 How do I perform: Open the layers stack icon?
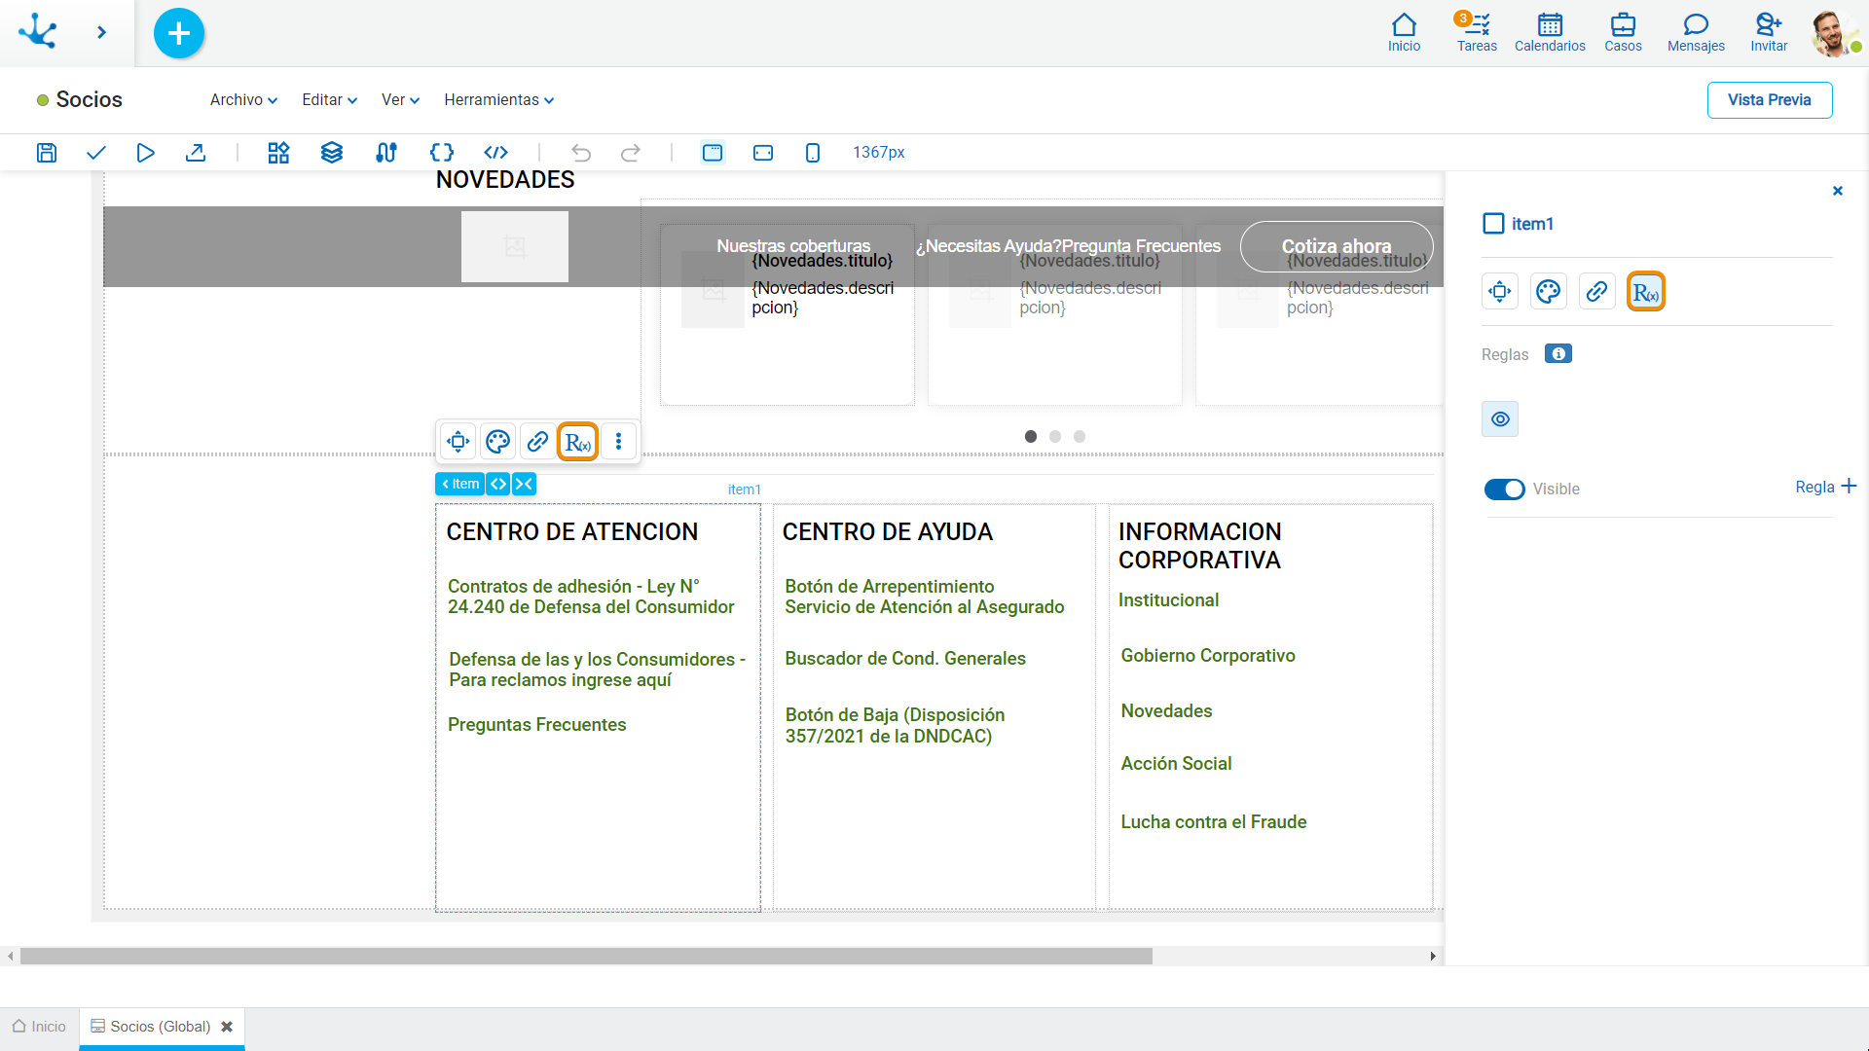point(332,153)
